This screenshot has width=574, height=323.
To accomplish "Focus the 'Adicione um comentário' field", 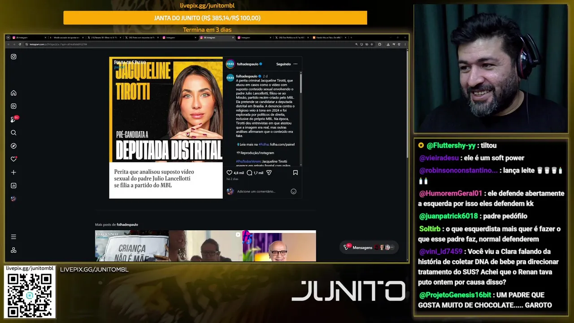I will coord(262,192).
